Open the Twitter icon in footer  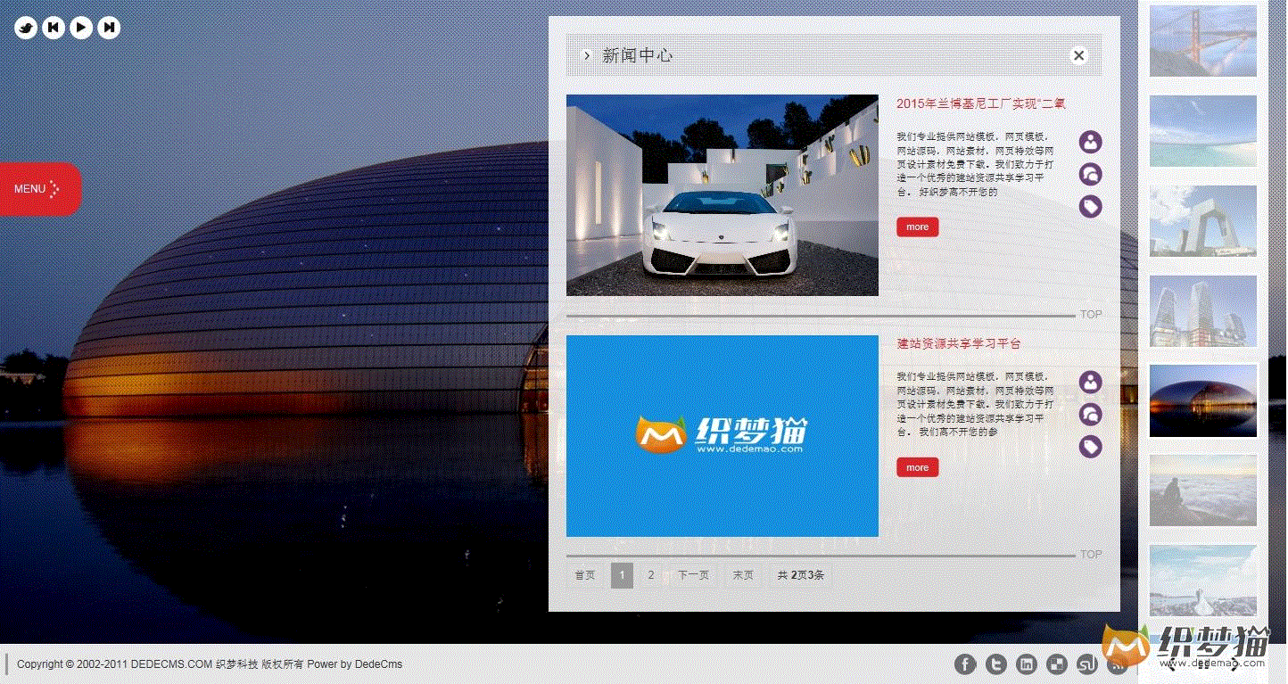(995, 663)
